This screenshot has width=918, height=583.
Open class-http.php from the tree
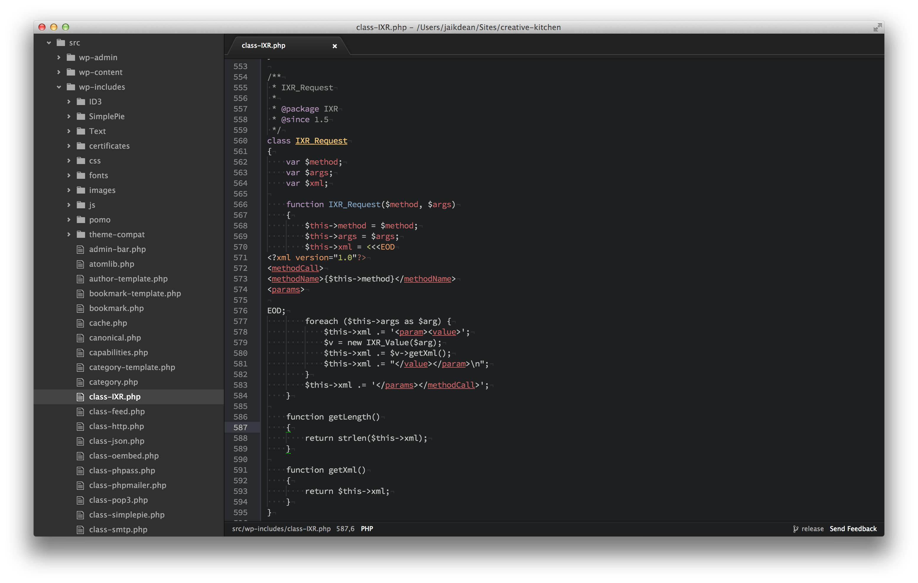pyautogui.click(x=117, y=427)
